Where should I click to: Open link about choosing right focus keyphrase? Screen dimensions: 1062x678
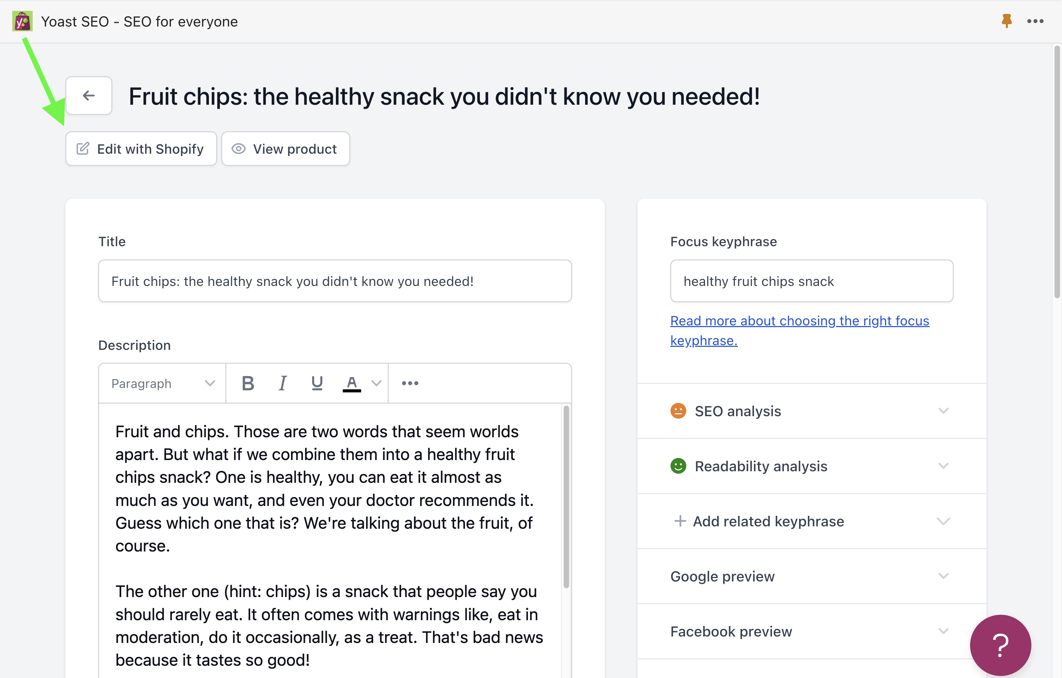pos(799,321)
